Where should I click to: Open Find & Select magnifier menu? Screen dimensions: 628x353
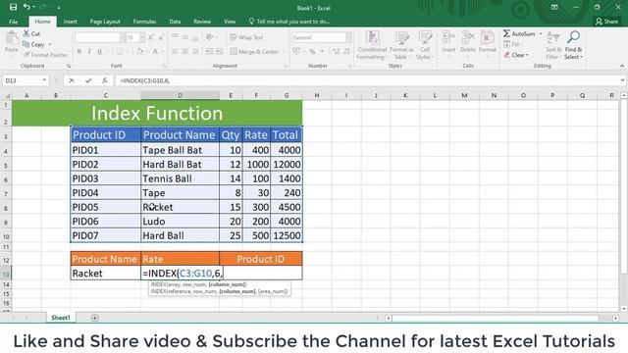click(573, 45)
